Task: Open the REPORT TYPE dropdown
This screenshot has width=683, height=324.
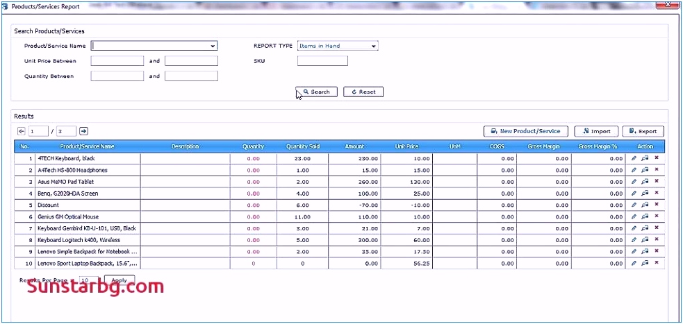Action: 374,46
